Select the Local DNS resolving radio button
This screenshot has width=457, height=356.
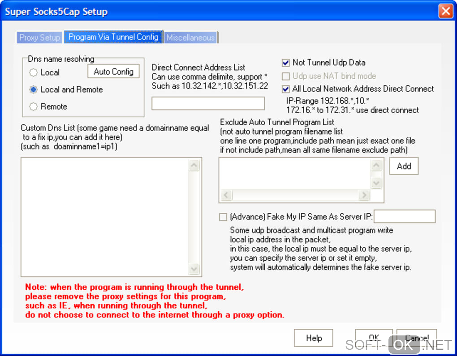tap(44, 72)
